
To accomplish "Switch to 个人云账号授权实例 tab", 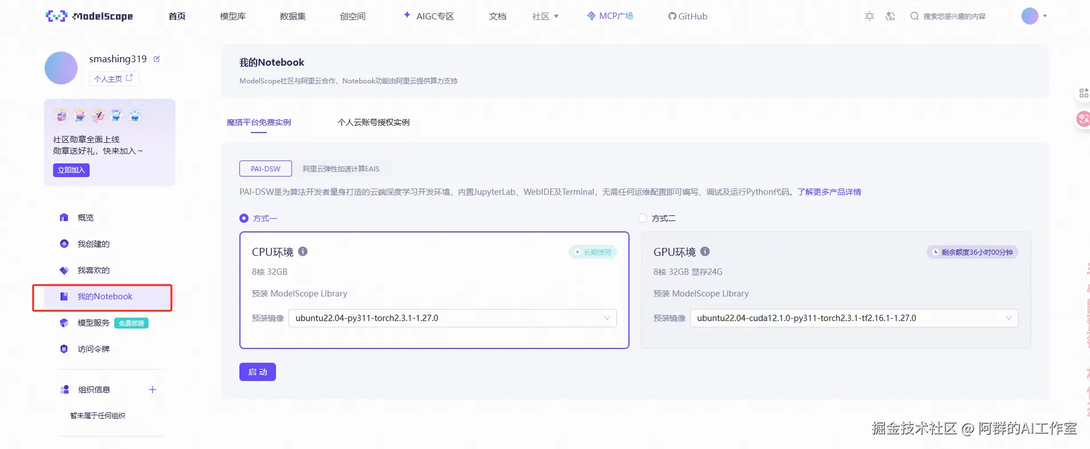I will coord(374,122).
